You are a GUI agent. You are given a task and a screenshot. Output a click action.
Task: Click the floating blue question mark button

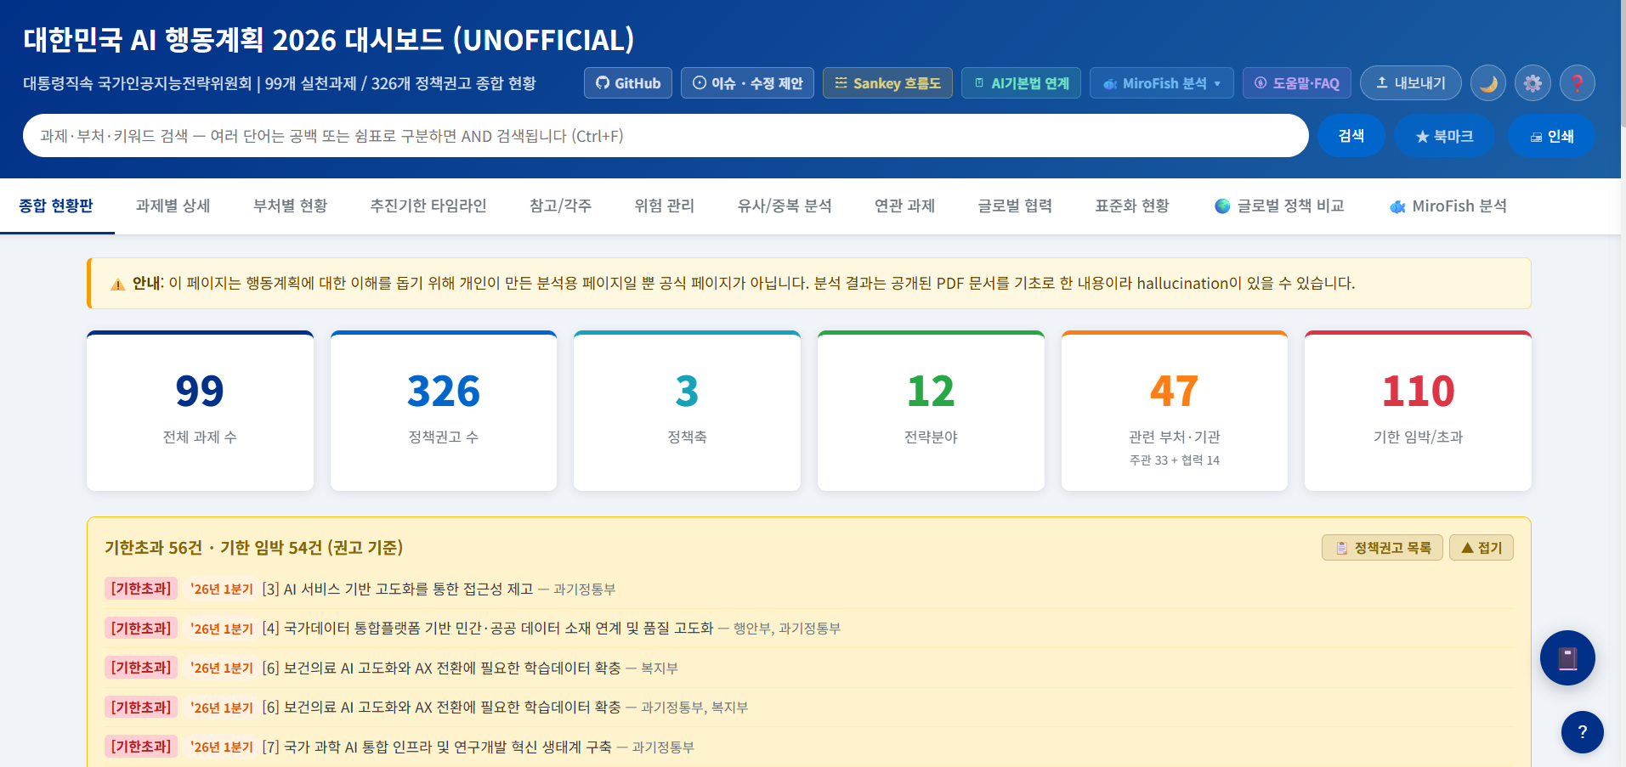pos(1582,732)
